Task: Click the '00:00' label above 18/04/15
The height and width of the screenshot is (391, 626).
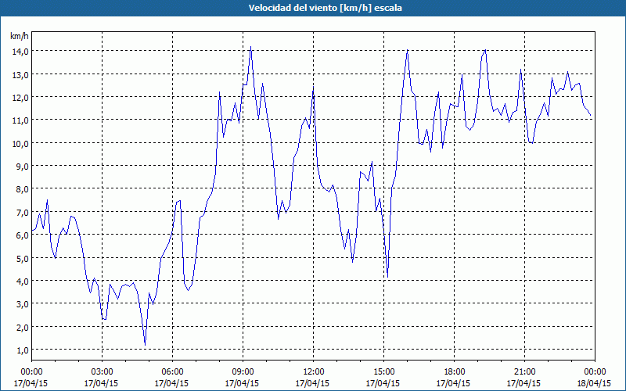Action: (x=595, y=372)
